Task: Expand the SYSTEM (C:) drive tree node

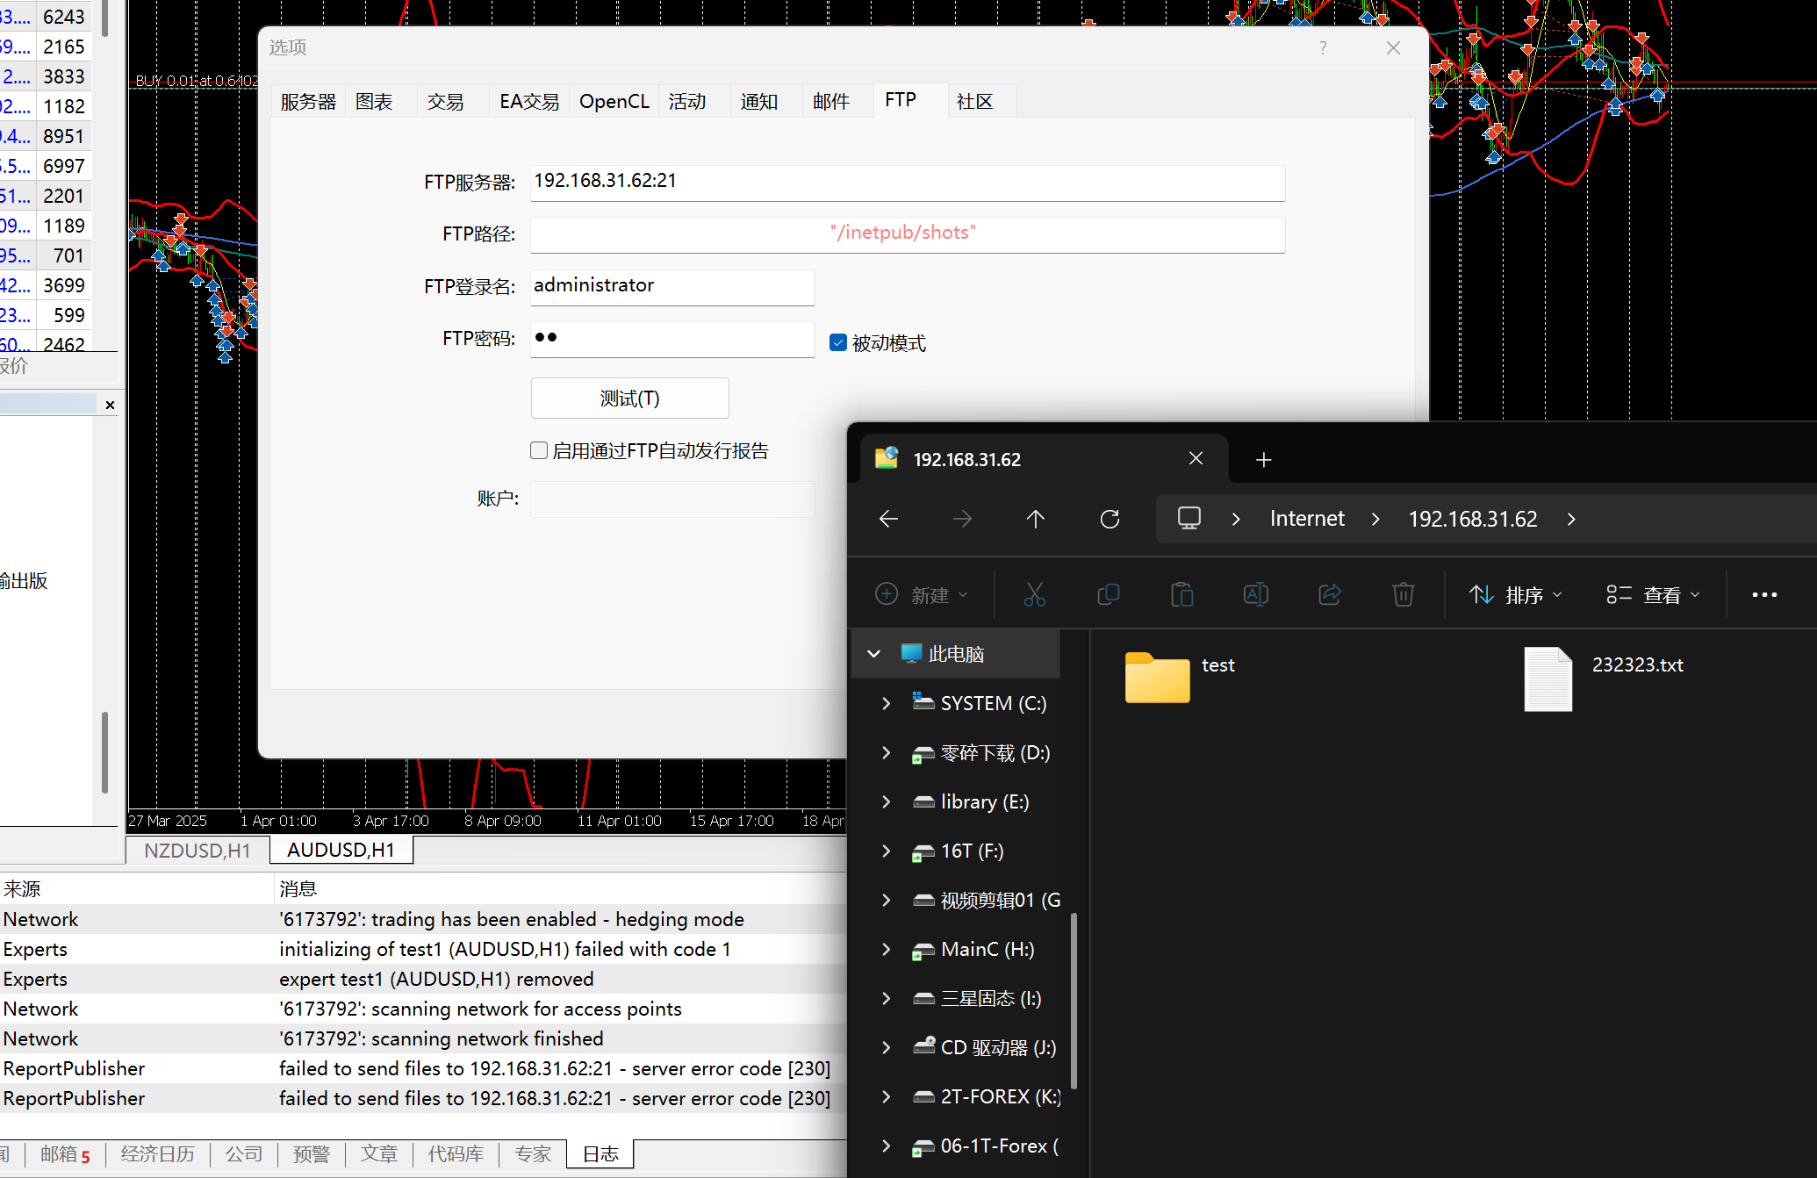Action: (886, 704)
